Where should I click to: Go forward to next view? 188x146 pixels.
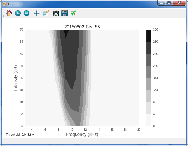click(x=27, y=13)
